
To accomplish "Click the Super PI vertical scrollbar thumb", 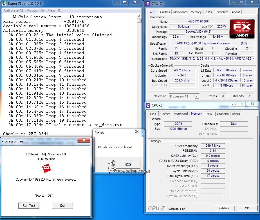I will [139, 21].
